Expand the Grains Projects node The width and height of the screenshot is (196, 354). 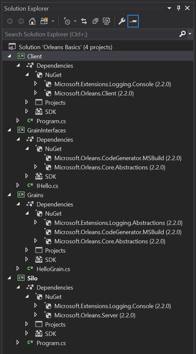click(x=27, y=250)
